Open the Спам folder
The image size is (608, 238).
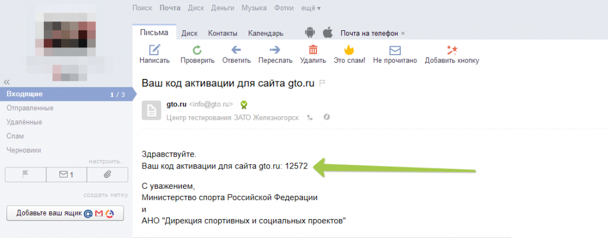[15, 136]
